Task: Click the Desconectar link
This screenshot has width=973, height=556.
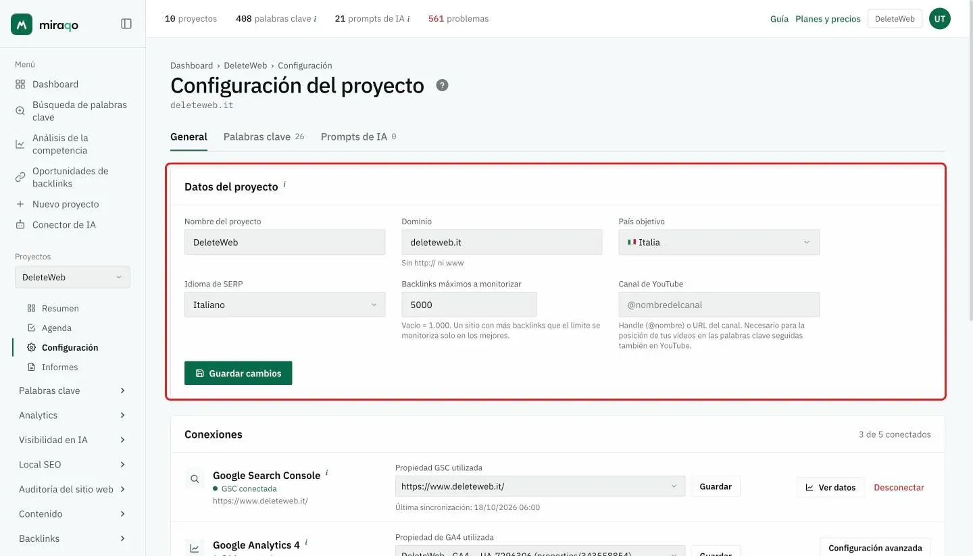Action: coord(899,487)
